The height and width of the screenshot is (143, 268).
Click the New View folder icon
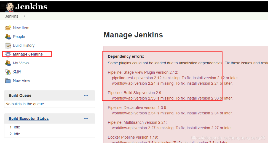click(8, 81)
